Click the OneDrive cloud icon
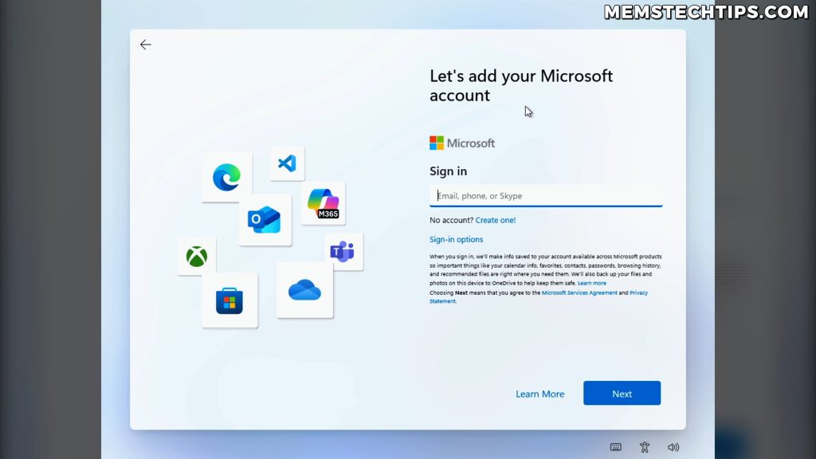 point(304,291)
